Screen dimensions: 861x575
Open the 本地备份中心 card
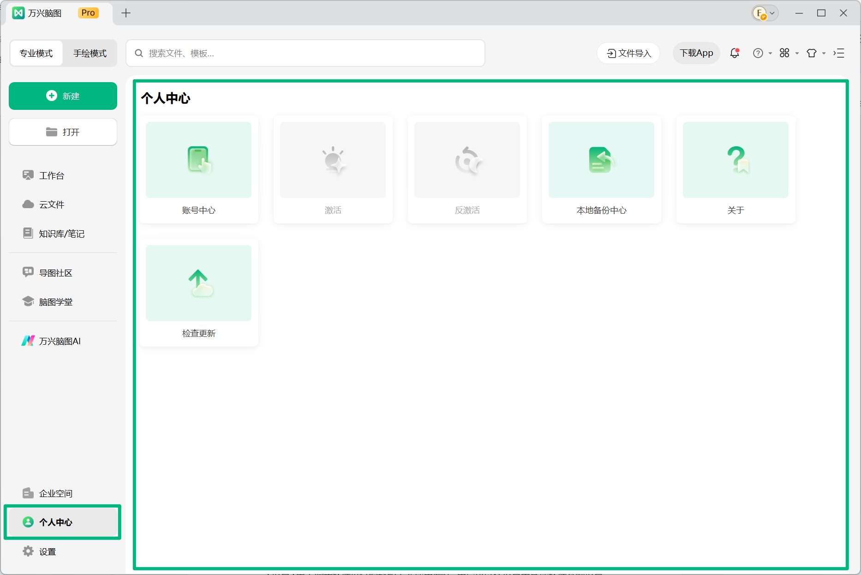[602, 169]
